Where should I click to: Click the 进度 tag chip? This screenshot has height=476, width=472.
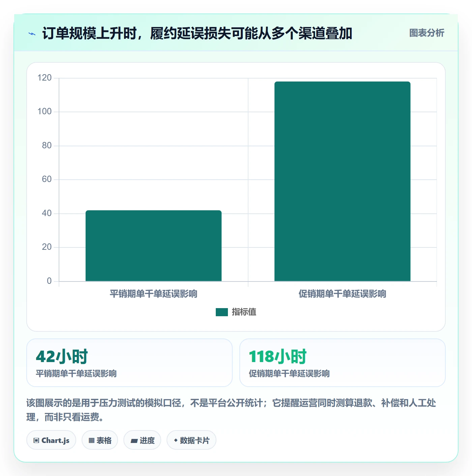(x=142, y=440)
